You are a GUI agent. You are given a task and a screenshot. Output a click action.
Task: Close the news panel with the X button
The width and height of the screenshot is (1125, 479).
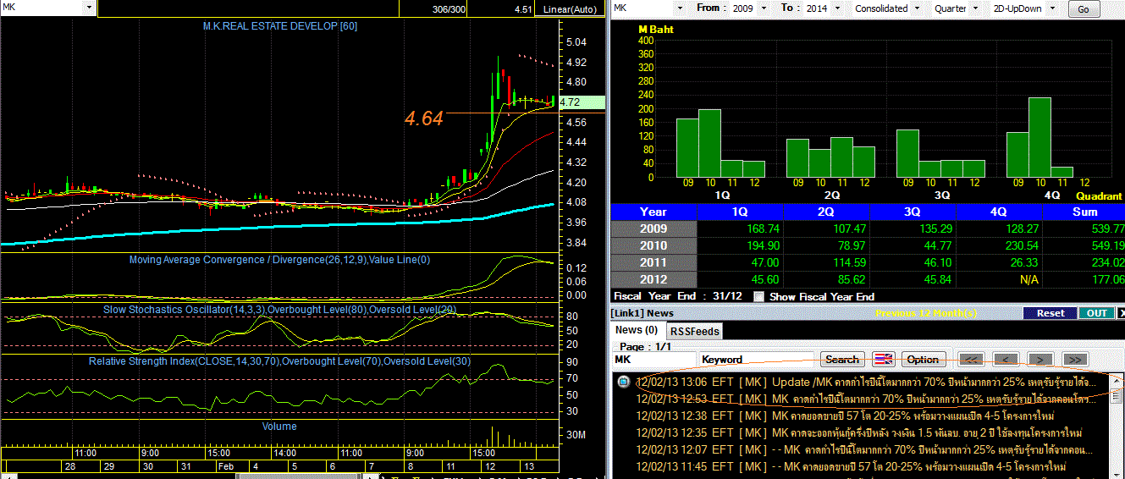click(x=1122, y=313)
